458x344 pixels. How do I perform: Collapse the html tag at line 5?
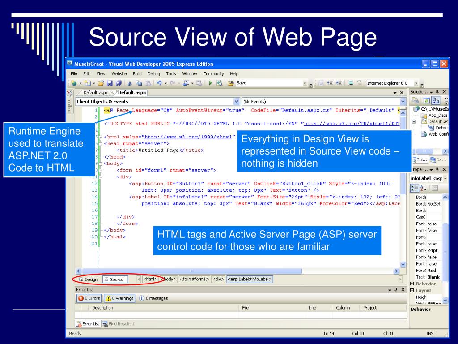(101, 137)
